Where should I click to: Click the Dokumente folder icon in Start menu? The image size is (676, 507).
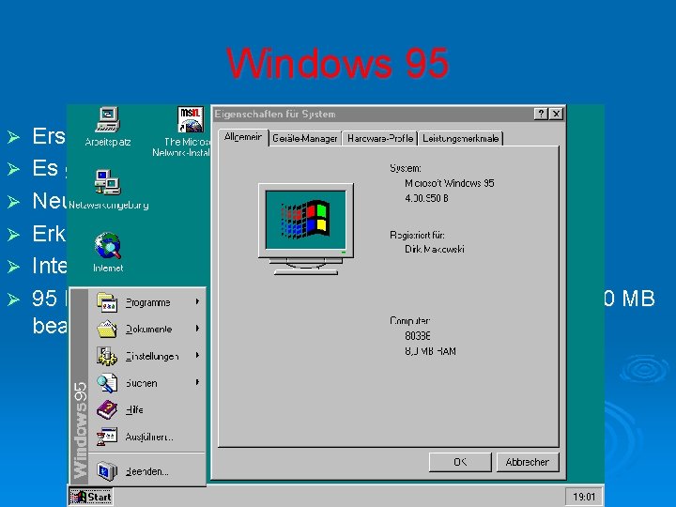tap(106, 329)
